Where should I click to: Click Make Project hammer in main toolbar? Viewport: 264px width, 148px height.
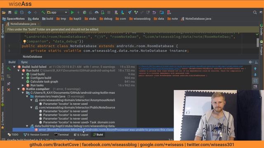[43, 12]
